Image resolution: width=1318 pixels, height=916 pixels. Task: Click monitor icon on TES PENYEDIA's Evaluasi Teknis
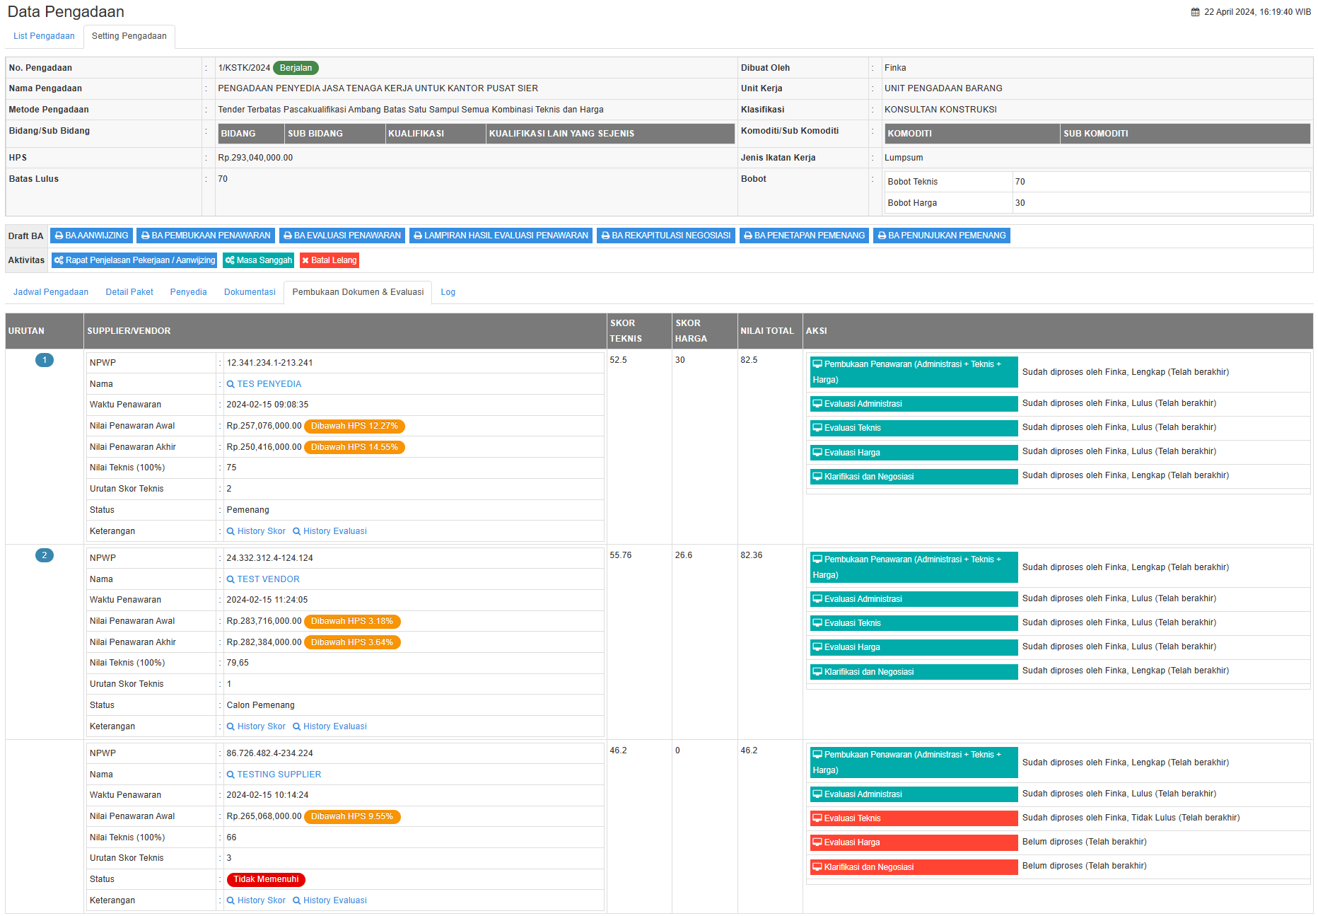[817, 428]
